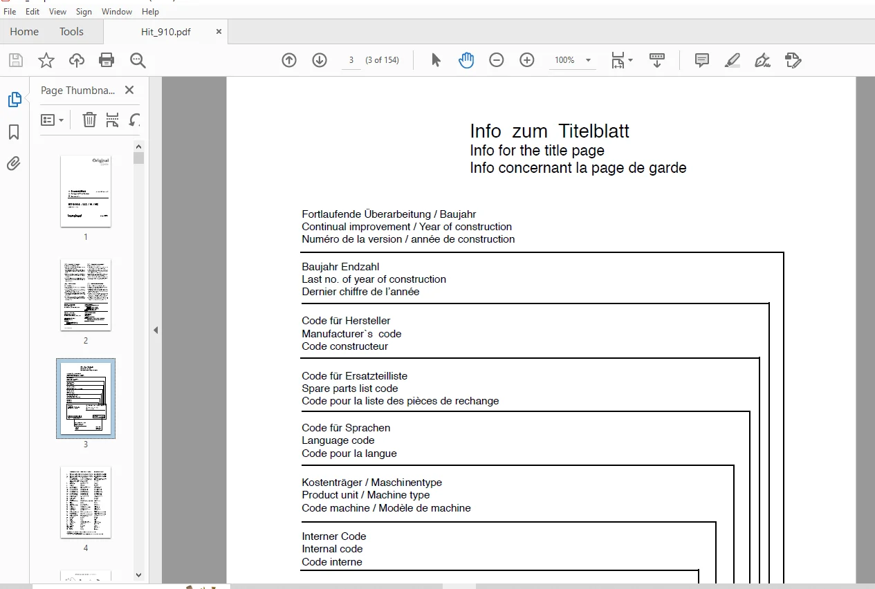Go to the next page arrow

click(x=320, y=60)
